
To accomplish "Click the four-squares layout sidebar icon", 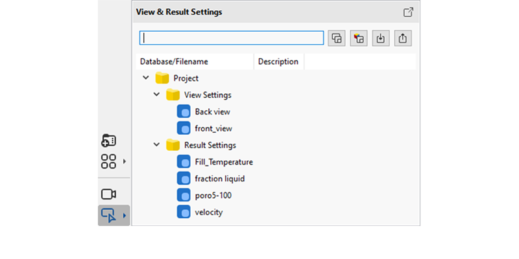I will 108,161.
